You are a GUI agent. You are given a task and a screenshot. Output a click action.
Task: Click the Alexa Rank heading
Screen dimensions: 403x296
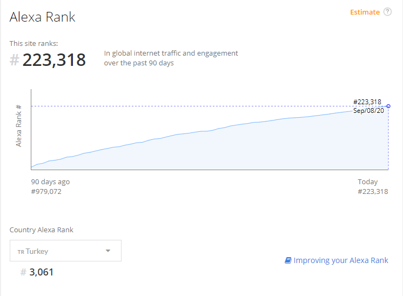43,17
